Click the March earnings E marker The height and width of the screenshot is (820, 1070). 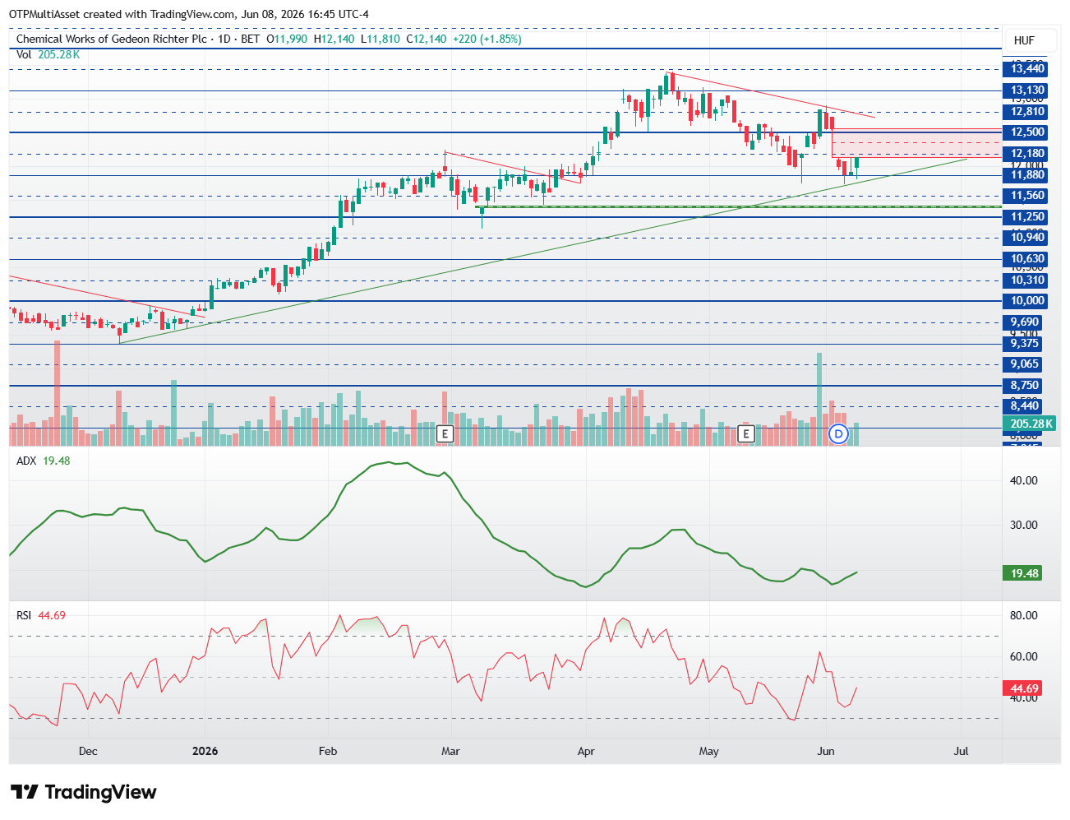(445, 433)
